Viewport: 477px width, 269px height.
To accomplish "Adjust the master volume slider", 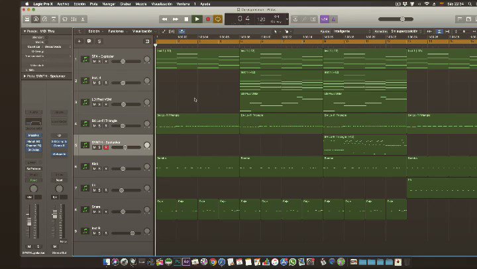I will point(396,19).
